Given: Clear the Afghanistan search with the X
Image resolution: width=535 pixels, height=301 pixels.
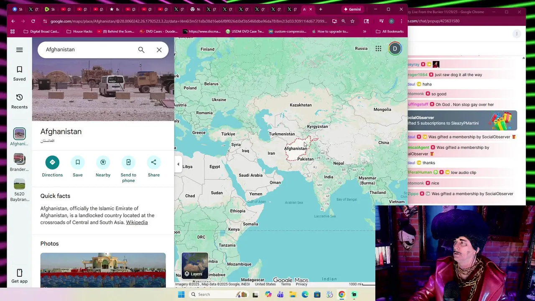Looking at the screenshot, I should (159, 50).
